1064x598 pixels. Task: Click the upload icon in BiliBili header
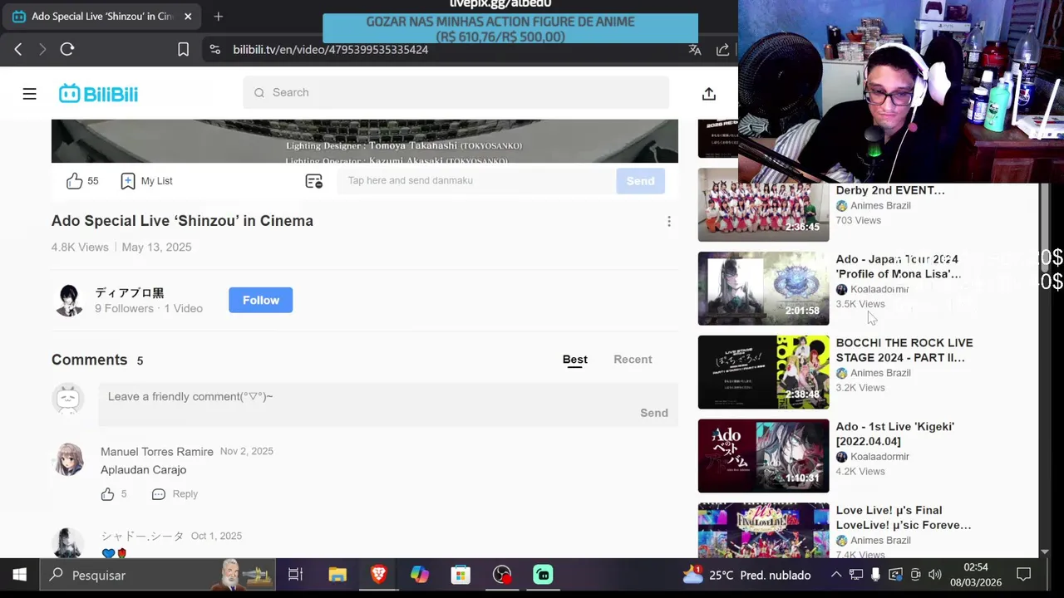coord(709,94)
